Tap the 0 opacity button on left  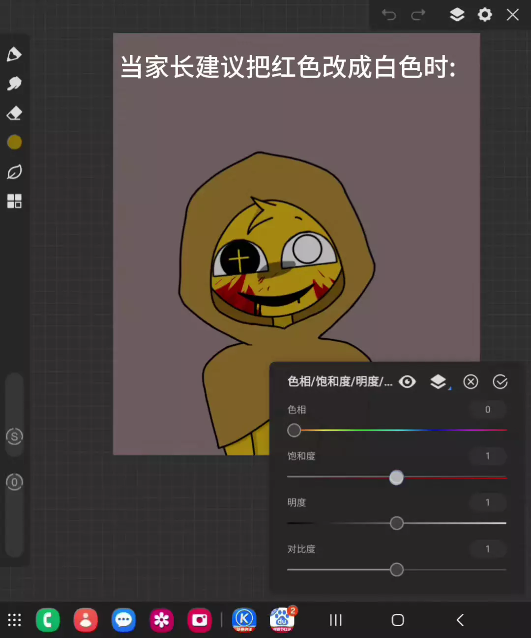14,482
